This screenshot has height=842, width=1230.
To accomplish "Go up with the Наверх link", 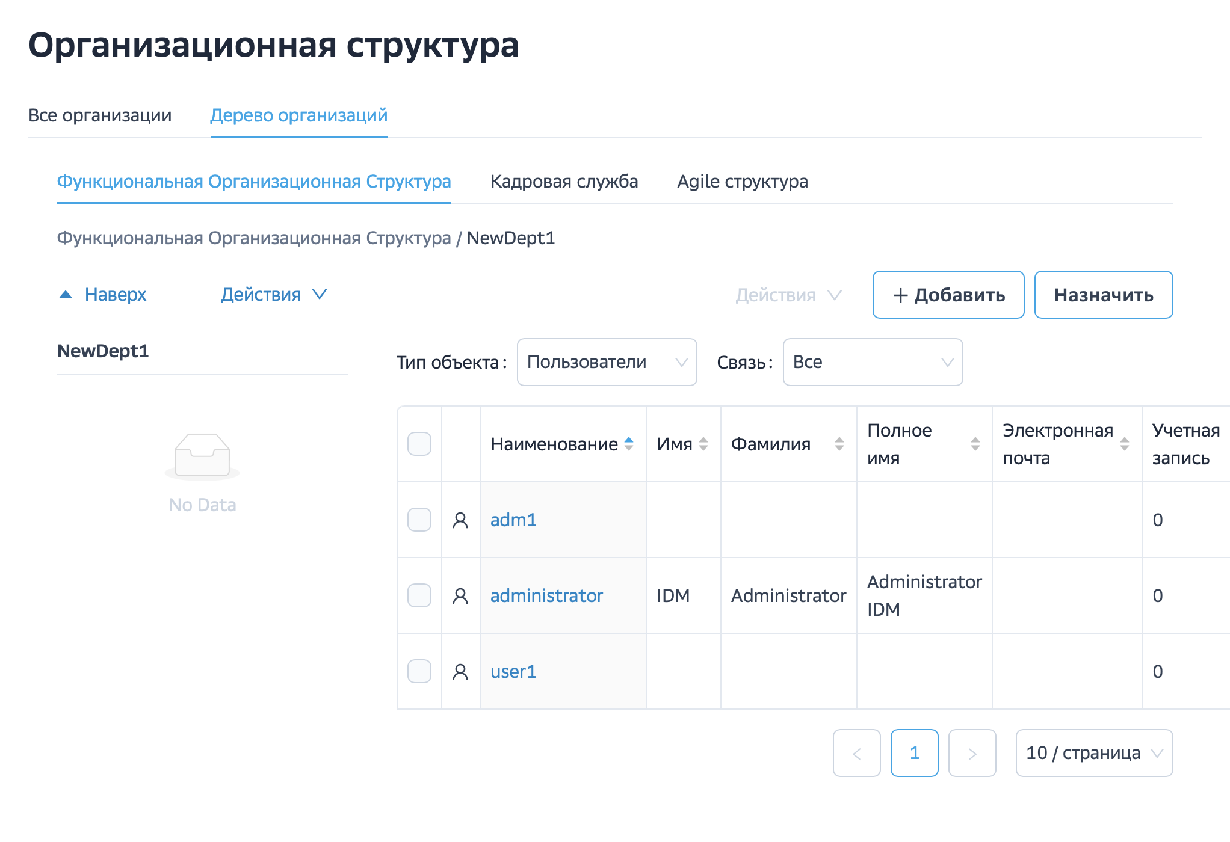I will tap(114, 295).
